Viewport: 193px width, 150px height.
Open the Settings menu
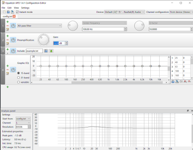click(25, 8)
